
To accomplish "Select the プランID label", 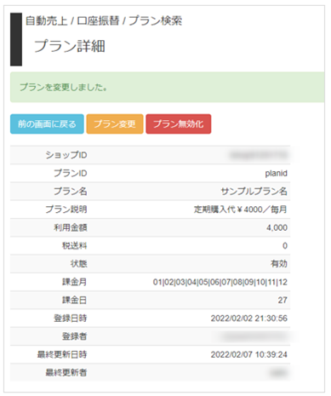I will (x=71, y=173).
